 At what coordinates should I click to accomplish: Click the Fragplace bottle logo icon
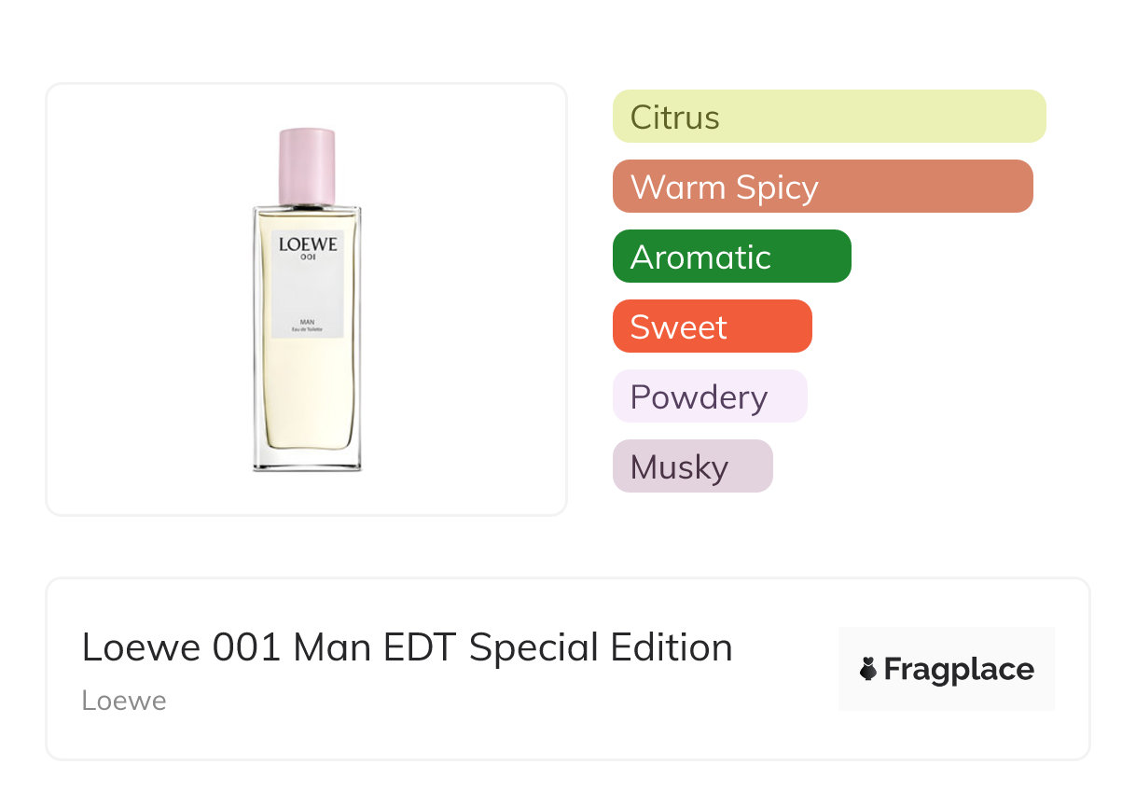point(868,669)
